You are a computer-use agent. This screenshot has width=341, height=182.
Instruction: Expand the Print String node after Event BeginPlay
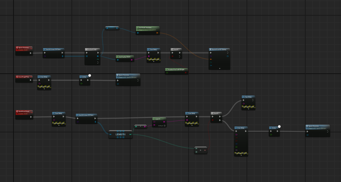pos(44,89)
